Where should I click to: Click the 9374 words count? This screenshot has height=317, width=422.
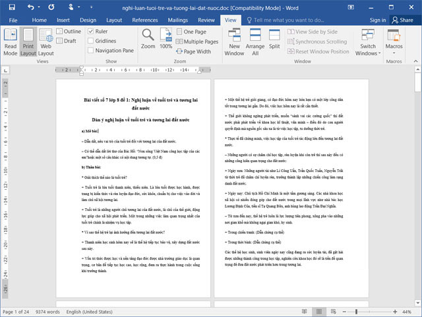pos(47,312)
